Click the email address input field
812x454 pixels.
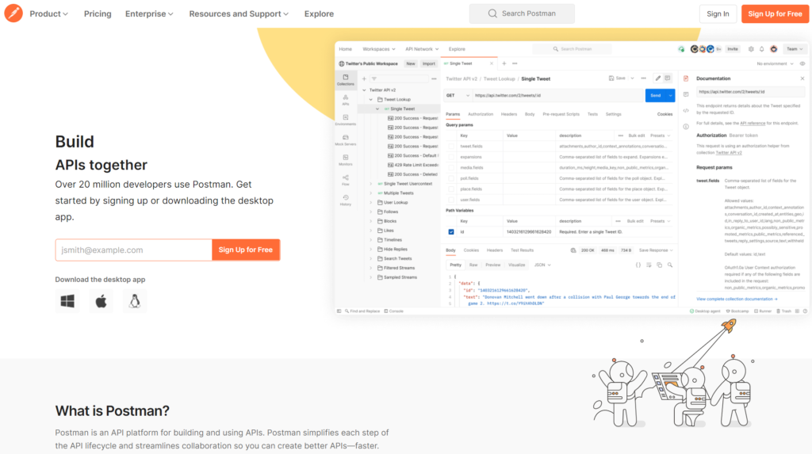tap(133, 250)
